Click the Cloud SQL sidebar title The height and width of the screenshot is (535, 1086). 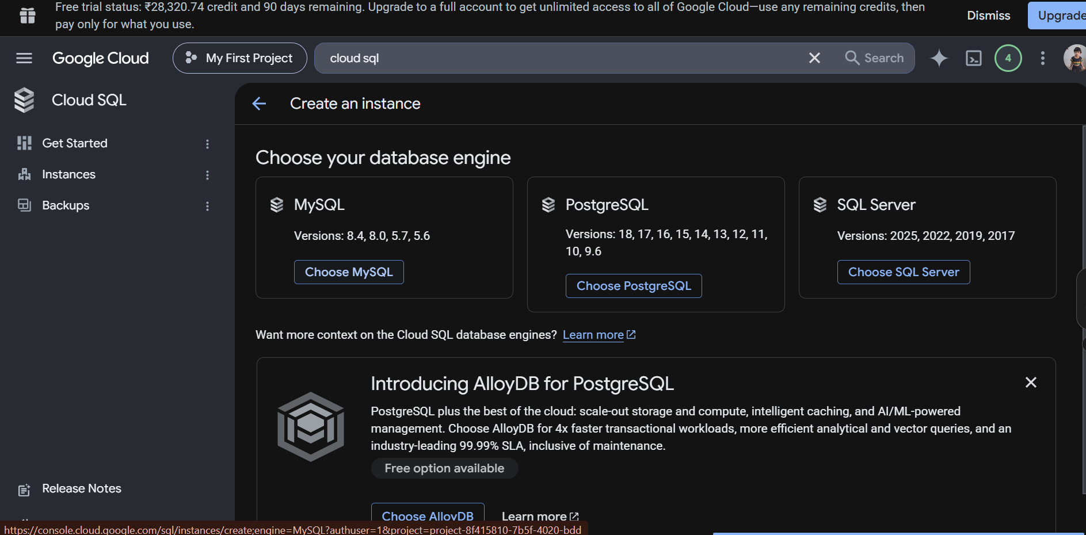click(x=89, y=100)
